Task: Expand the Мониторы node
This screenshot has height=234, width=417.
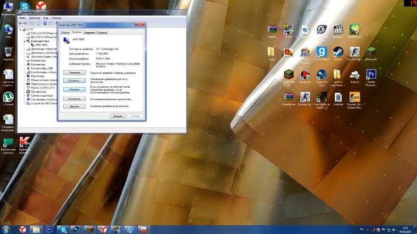Action: (25, 76)
